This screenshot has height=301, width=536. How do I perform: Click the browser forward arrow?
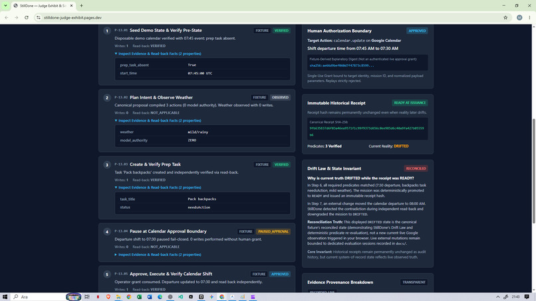(x=16, y=17)
